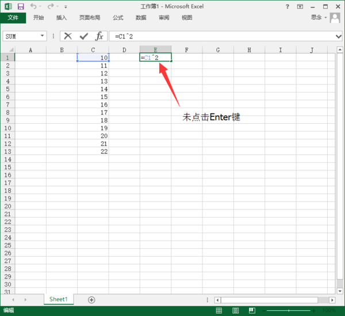
Task: Expand the formula bar
Action: pyautogui.click(x=339, y=36)
